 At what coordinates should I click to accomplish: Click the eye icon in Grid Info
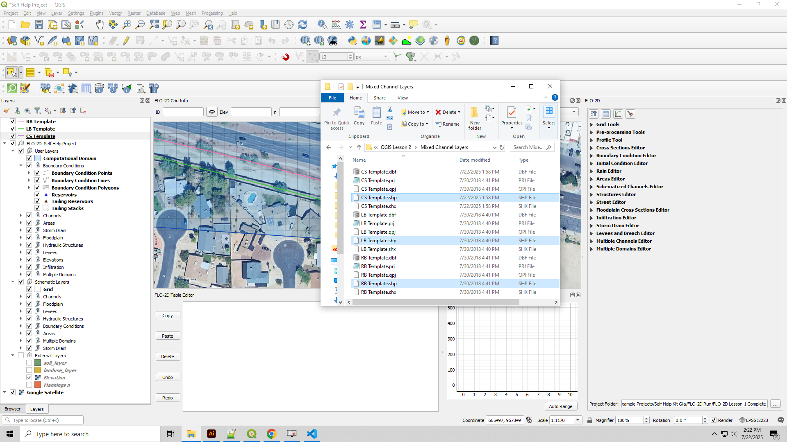[x=212, y=112]
